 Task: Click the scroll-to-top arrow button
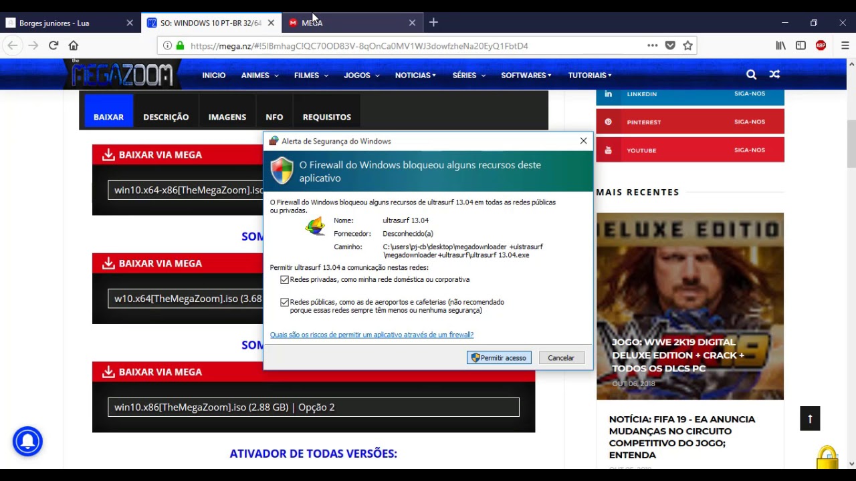pos(810,419)
